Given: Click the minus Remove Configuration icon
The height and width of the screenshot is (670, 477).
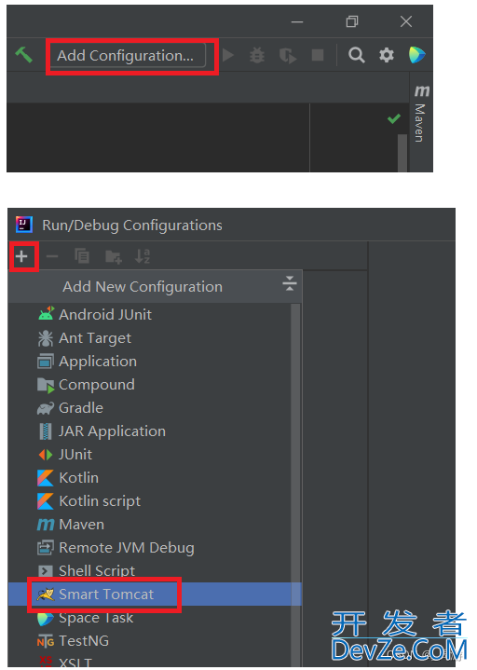Looking at the screenshot, I should [x=52, y=256].
